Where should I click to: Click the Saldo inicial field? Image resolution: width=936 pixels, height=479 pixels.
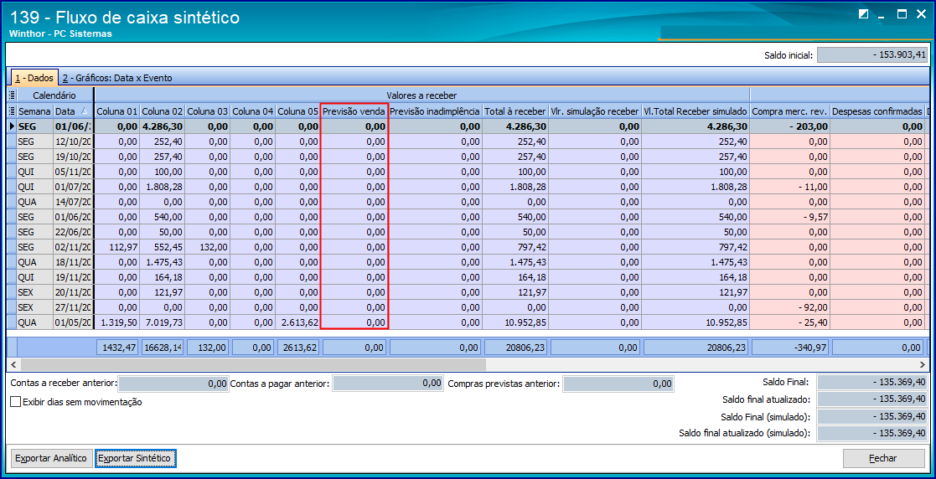point(872,55)
